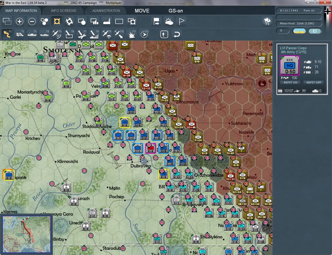Click the gear-shaped map toolbar icon

(x=69, y=21)
